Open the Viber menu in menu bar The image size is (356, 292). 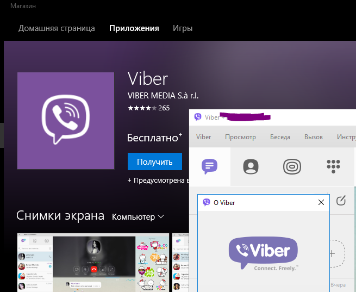click(203, 137)
